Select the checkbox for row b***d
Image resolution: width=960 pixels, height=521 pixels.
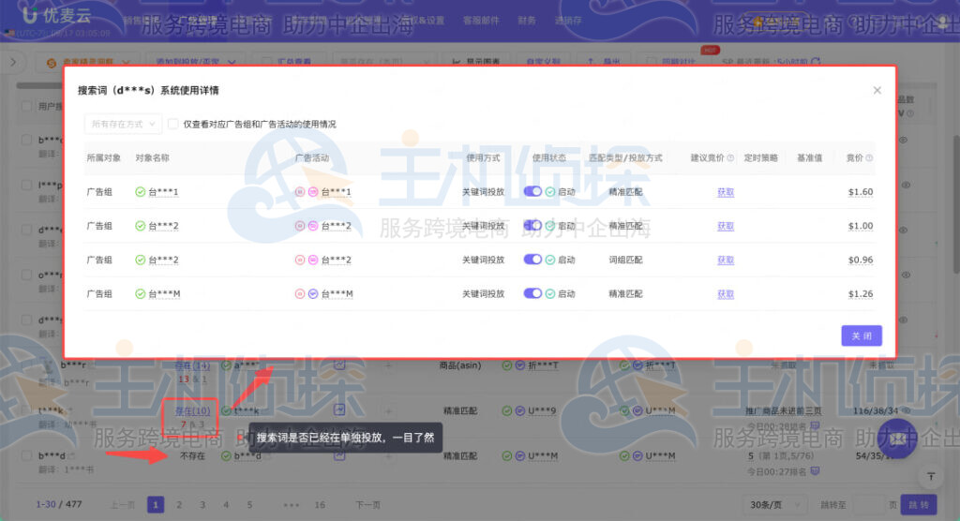tap(26, 455)
